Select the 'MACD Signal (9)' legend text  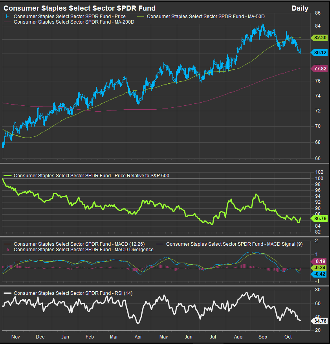click(285, 244)
